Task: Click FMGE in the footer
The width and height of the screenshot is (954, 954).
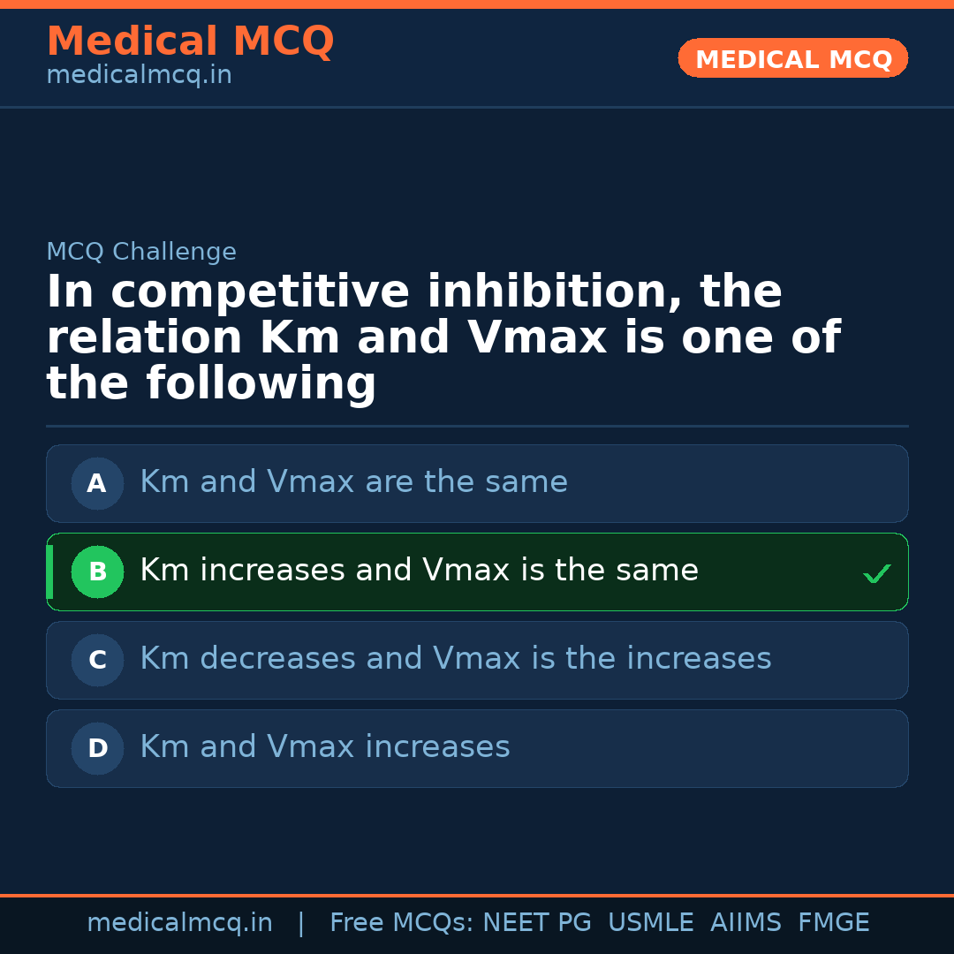Action: click(x=833, y=923)
